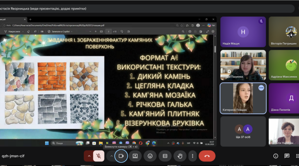Save the PDF with save icon
This screenshot has height=166, width=299.
tap(195, 32)
